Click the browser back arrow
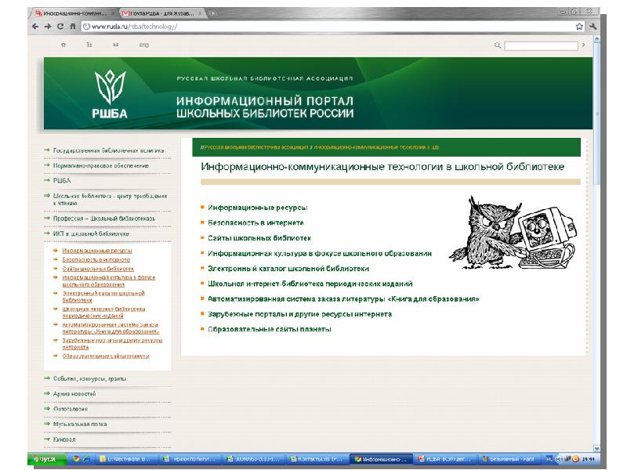 click(x=35, y=26)
